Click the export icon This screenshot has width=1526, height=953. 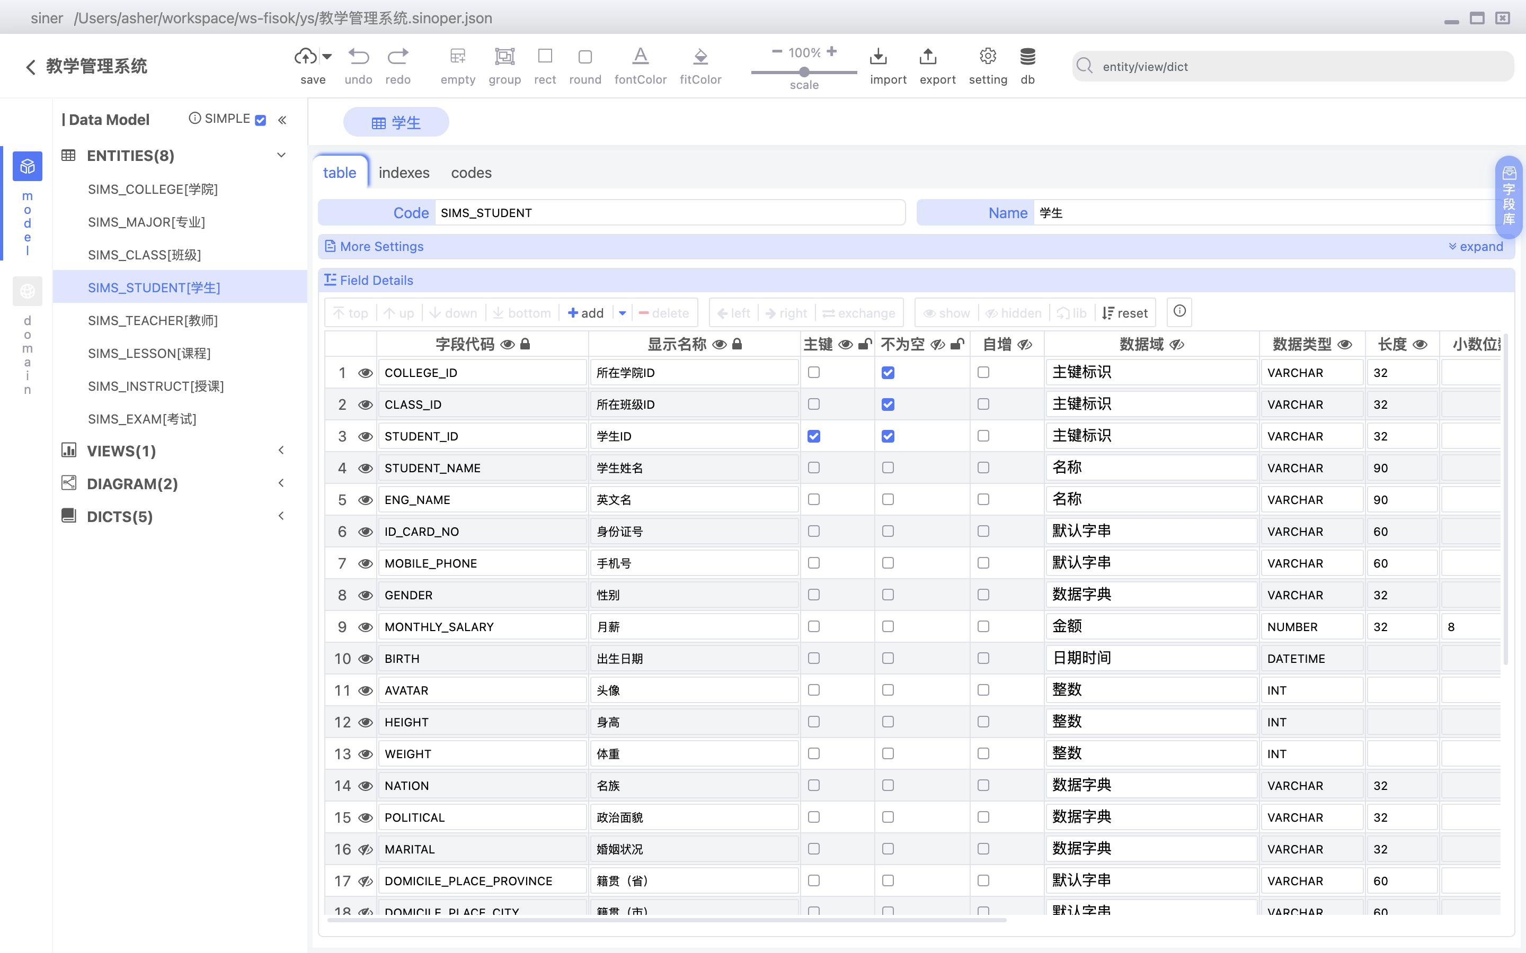click(928, 56)
